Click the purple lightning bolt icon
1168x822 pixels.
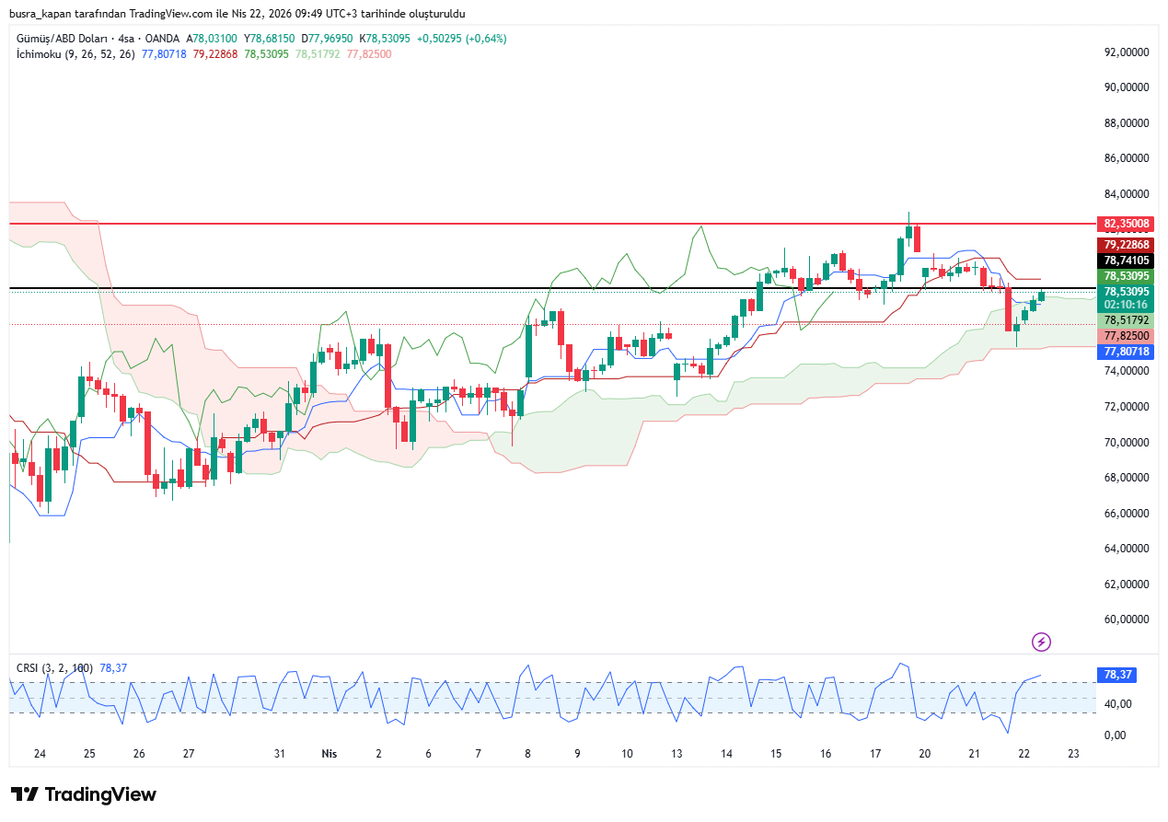point(1041,642)
